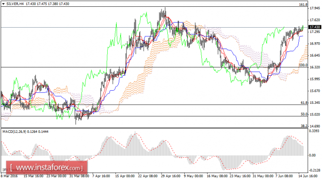Click the 31 Mar 08:00 time label

(x=79, y=176)
